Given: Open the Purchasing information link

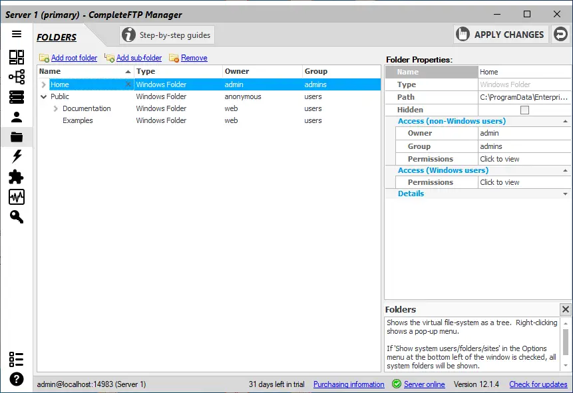Looking at the screenshot, I should pyautogui.click(x=349, y=384).
